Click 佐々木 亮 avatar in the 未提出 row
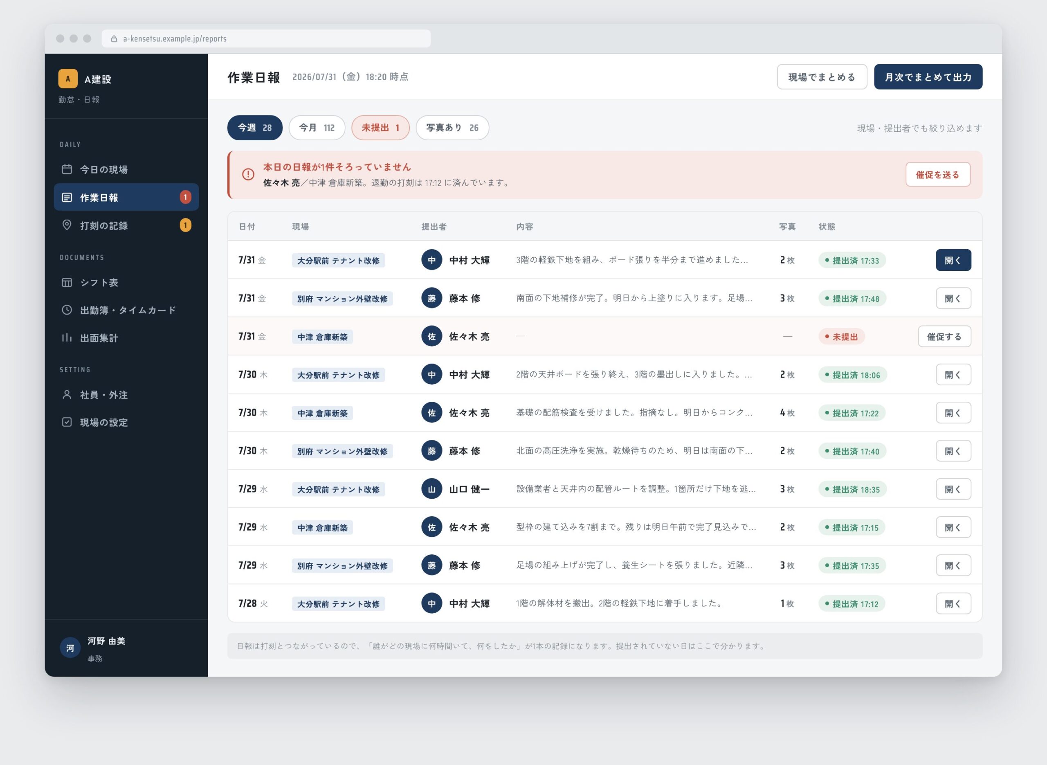The width and height of the screenshot is (1047, 765). (x=431, y=336)
